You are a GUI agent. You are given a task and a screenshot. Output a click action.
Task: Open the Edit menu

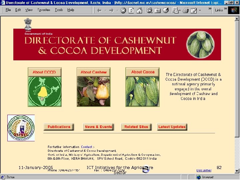coord(18,10)
